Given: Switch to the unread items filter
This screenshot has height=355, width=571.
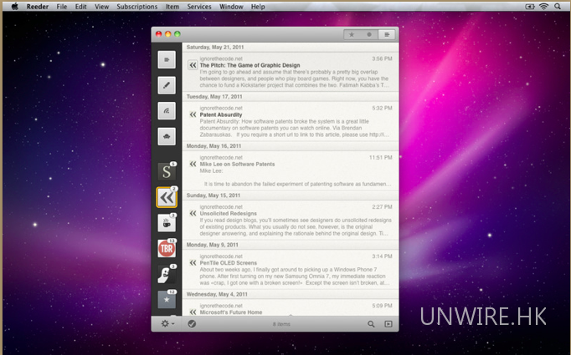Looking at the screenshot, I should point(368,34).
